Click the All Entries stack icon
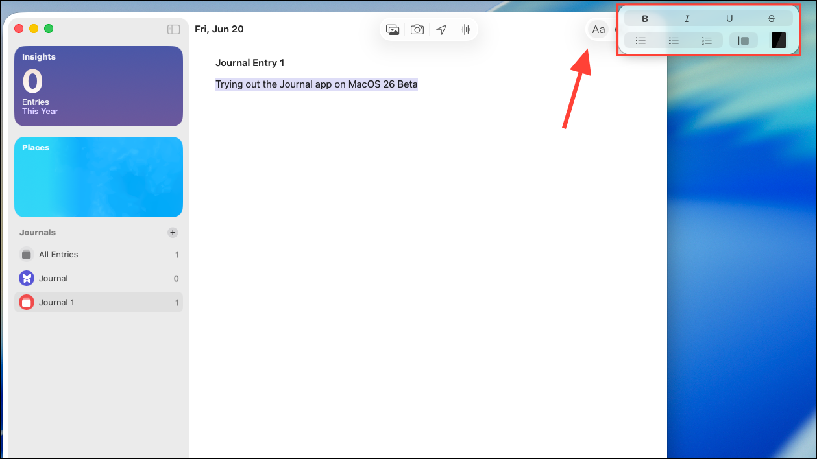 coord(27,255)
